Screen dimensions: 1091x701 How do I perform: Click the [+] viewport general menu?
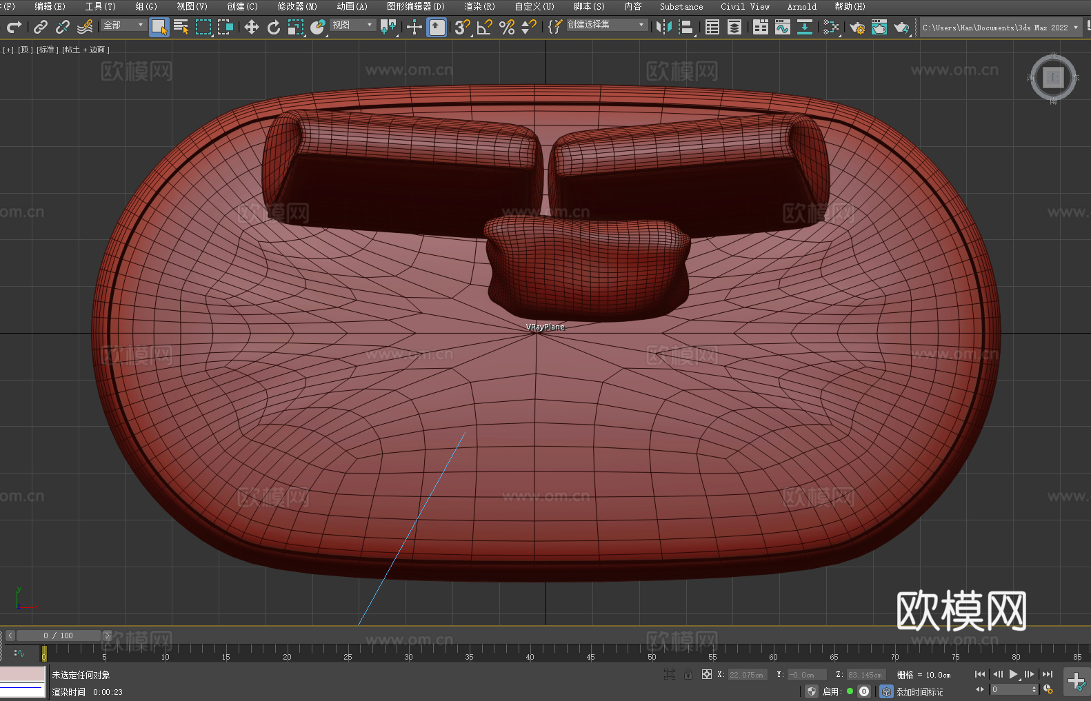pyautogui.click(x=8, y=50)
